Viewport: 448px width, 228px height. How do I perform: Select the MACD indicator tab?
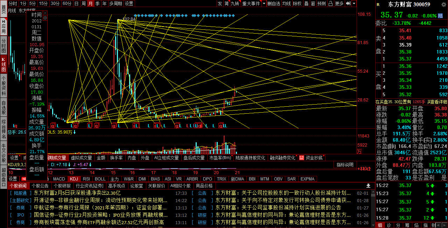59,179
